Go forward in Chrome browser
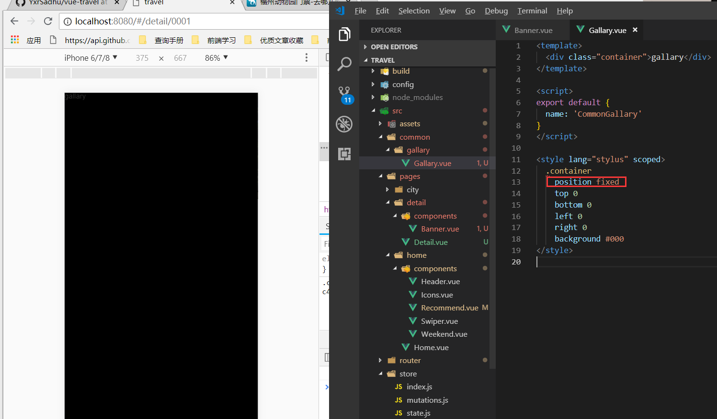Viewport: 717px width, 419px height. pos(31,21)
